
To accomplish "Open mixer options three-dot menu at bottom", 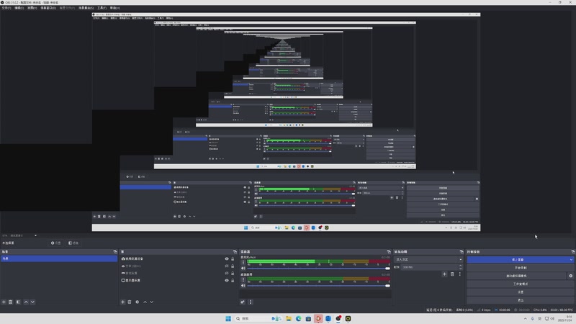I will pyautogui.click(x=251, y=302).
